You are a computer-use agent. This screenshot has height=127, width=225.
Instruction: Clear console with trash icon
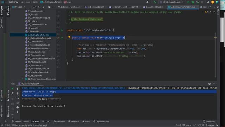18,112
